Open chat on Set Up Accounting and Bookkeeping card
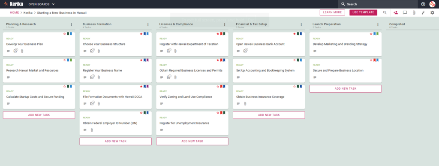 click(238, 77)
